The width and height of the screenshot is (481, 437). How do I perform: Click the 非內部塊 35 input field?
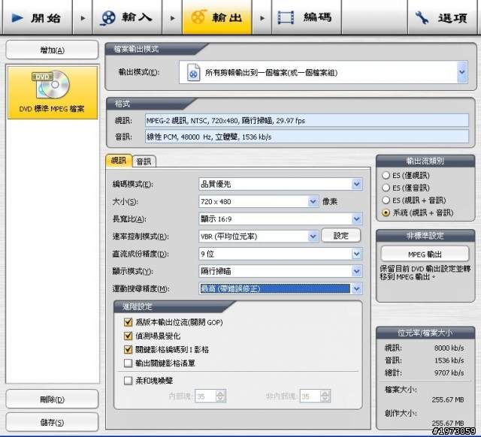[310, 396]
